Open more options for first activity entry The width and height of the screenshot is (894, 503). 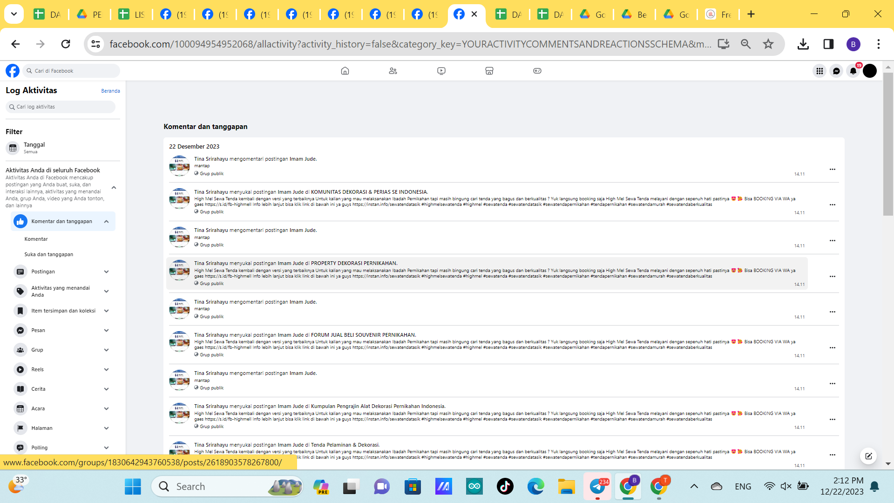click(x=832, y=169)
